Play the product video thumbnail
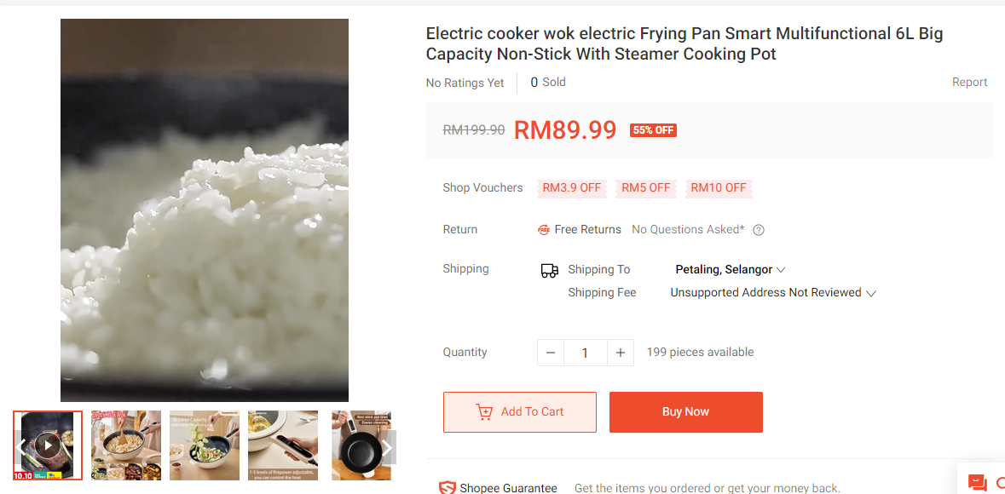 [48, 445]
